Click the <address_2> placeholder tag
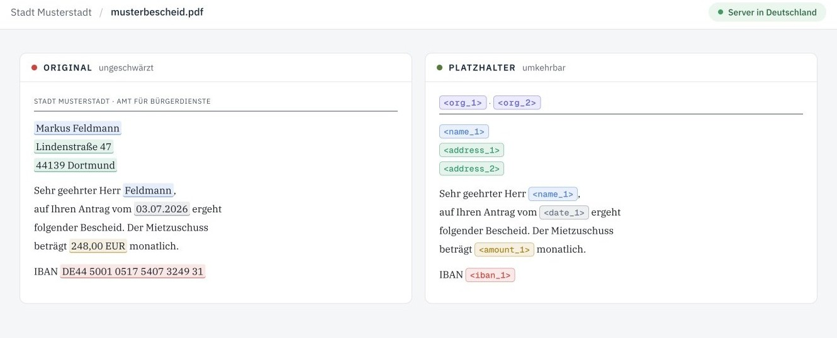837x338 pixels. [471, 168]
